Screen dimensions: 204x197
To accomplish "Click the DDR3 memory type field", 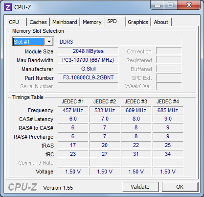I will coord(119,42).
